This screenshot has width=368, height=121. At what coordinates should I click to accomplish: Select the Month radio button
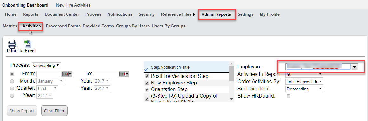click(x=12, y=81)
